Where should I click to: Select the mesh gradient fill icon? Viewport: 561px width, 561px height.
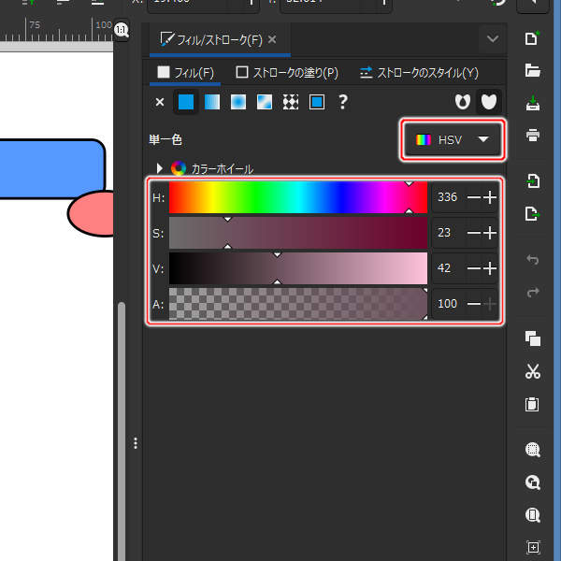[265, 102]
